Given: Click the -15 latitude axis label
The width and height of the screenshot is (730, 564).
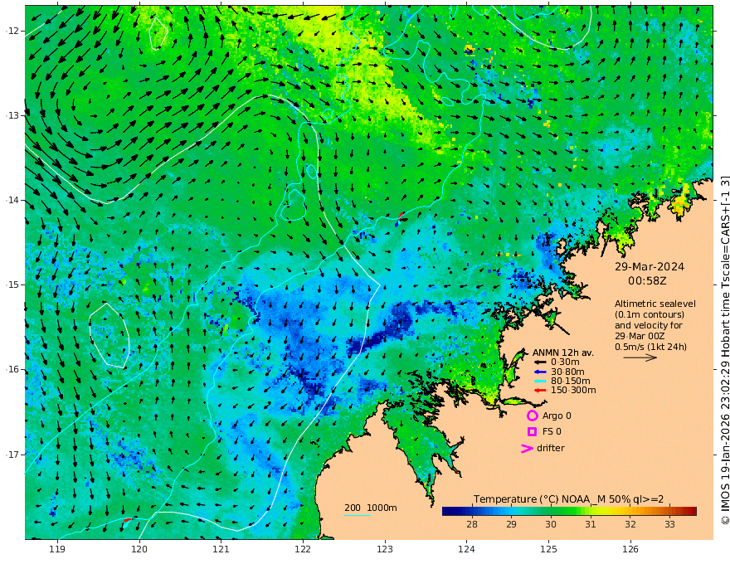Looking at the screenshot, I should pos(12,284).
